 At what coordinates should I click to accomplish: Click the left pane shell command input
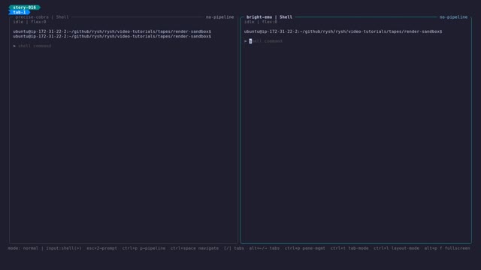pos(35,46)
